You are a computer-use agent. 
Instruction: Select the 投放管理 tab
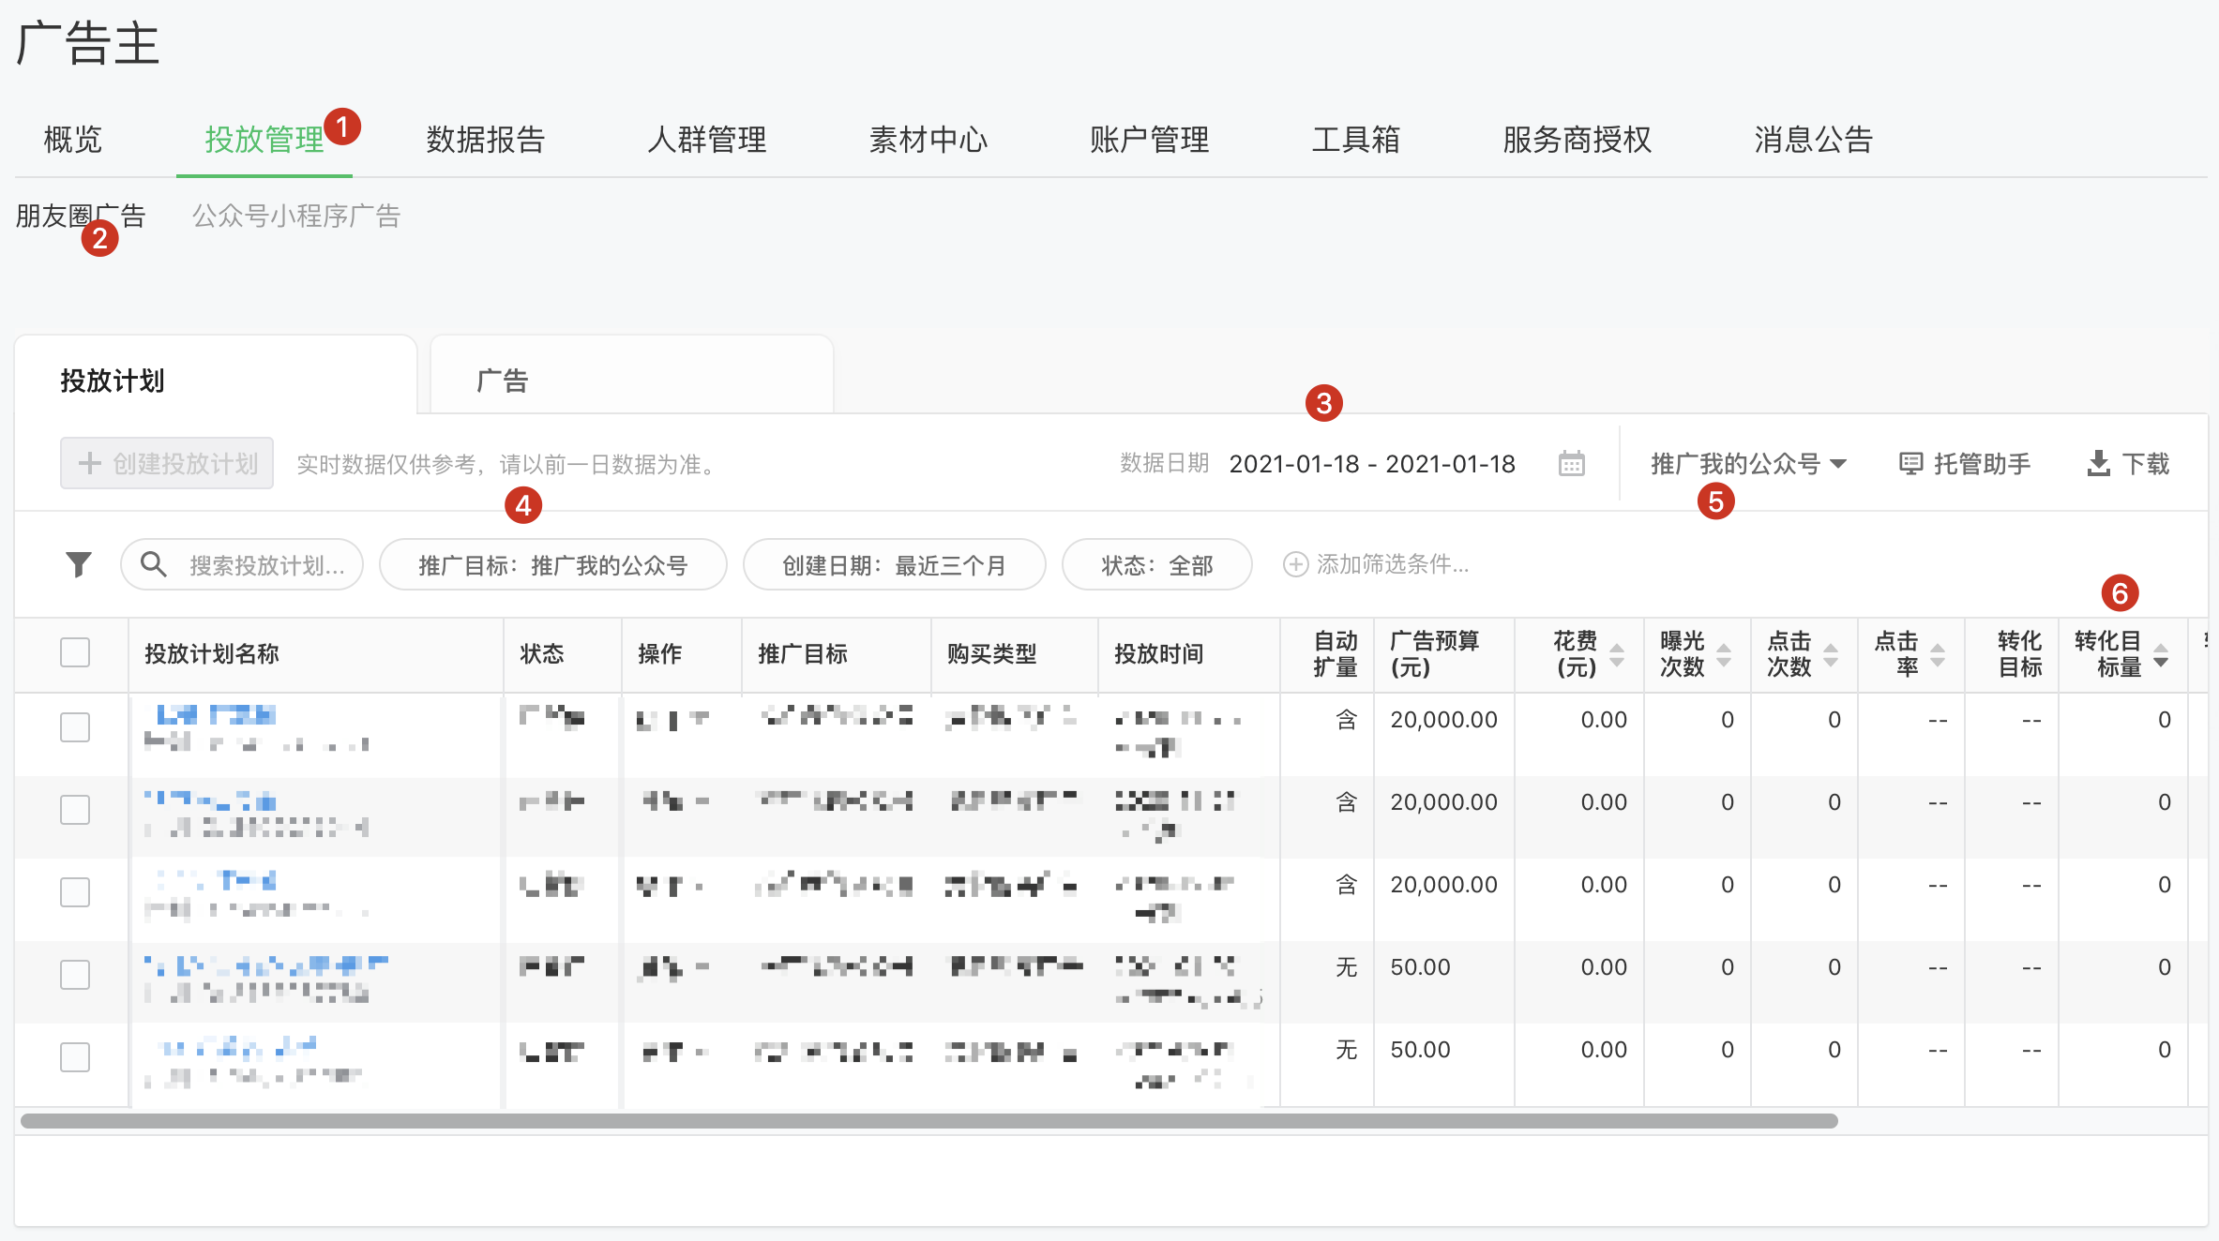[x=264, y=140]
